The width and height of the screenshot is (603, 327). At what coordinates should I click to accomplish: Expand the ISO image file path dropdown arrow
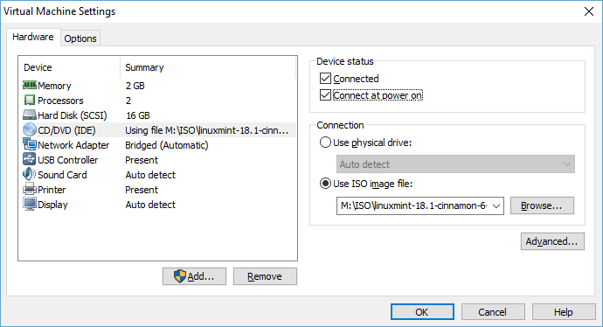click(x=496, y=205)
